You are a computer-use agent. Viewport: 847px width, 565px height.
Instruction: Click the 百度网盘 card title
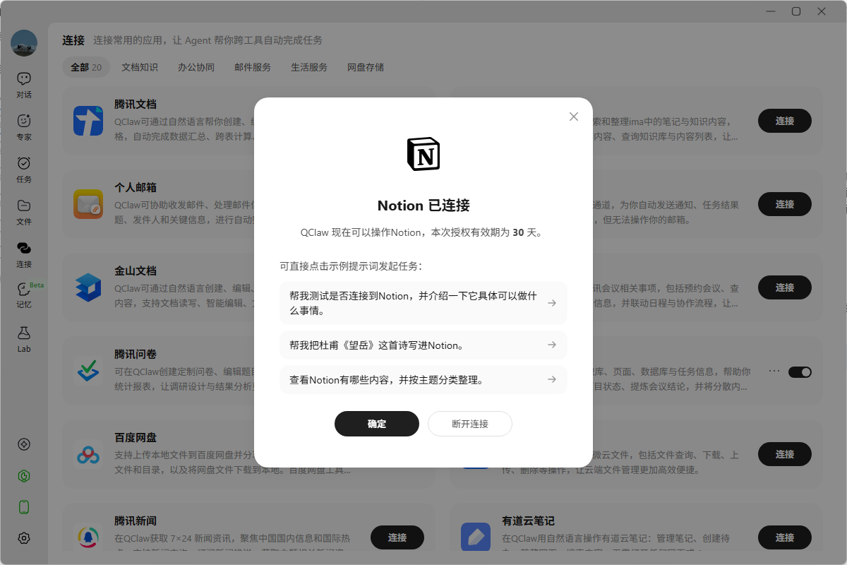coord(136,438)
